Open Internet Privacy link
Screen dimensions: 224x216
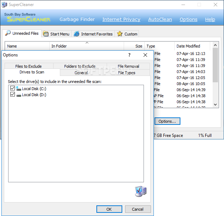(121, 19)
